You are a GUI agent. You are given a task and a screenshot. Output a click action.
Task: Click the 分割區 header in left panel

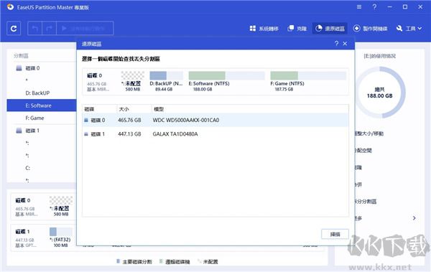(x=21, y=56)
